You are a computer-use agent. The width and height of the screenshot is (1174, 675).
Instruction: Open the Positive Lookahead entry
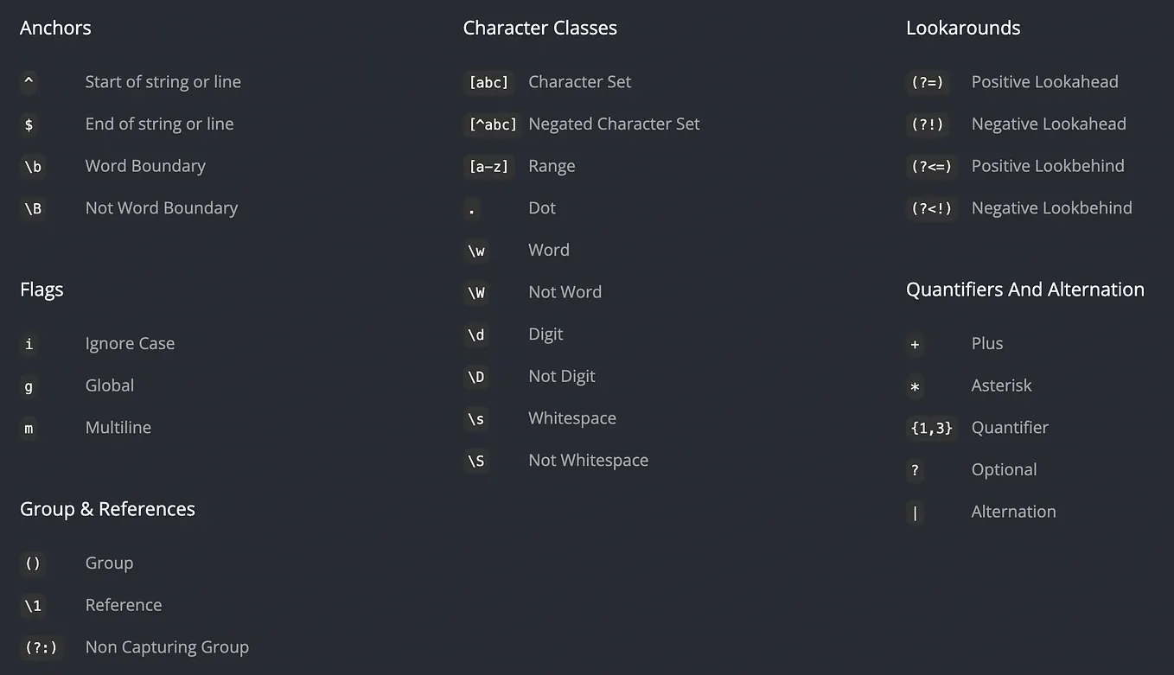point(1044,82)
